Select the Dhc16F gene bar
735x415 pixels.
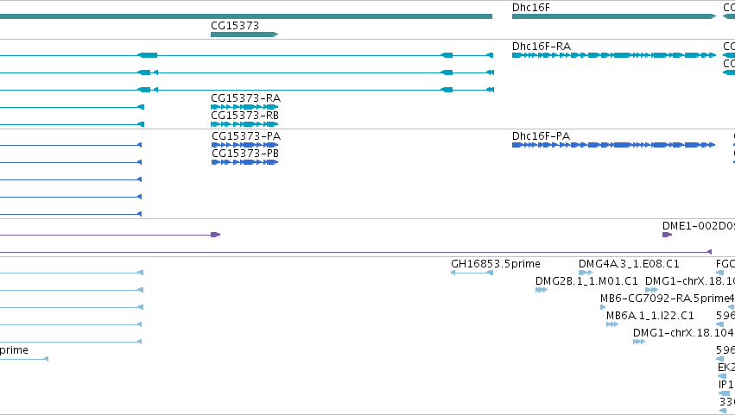pyautogui.click(x=614, y=16)
